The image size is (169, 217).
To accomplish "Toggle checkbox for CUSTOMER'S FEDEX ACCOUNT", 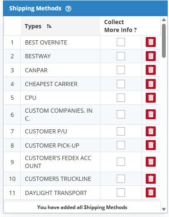I will coord(121,162).
